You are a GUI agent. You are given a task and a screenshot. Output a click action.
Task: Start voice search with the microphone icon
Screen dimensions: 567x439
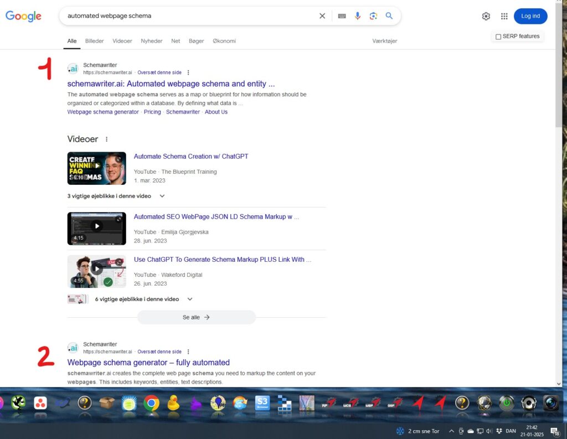[x=357, y=16]
